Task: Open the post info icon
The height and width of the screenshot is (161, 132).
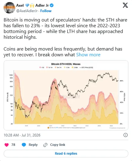Action: pyautogui.click(x=125, y=135)
